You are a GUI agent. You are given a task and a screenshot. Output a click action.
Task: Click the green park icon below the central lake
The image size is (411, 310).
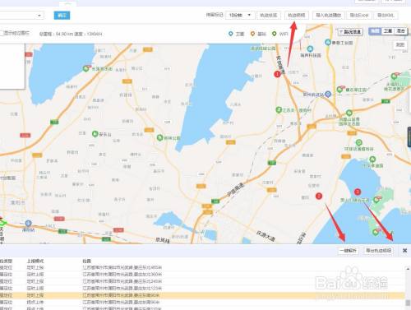click(x=160, y=137)
